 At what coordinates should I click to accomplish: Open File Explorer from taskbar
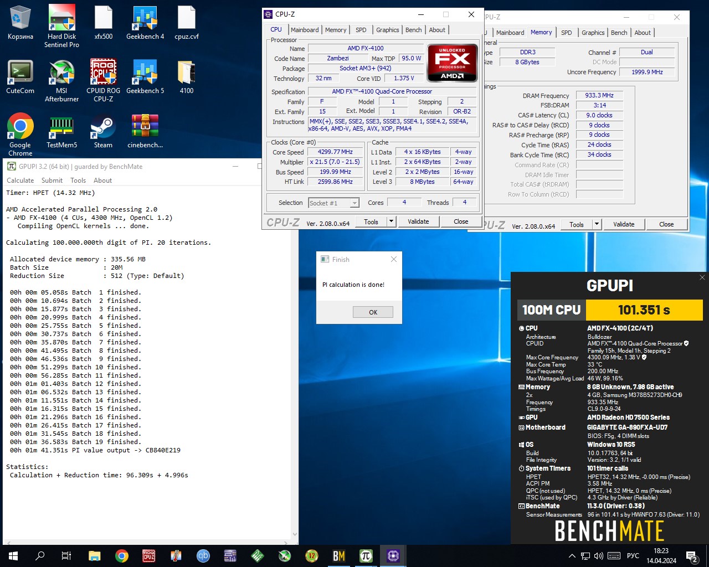pyautogui.click(x=94, y=556)
